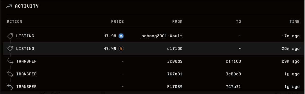Open recipient 7C7a31 in bottom row

coord(233,87)
